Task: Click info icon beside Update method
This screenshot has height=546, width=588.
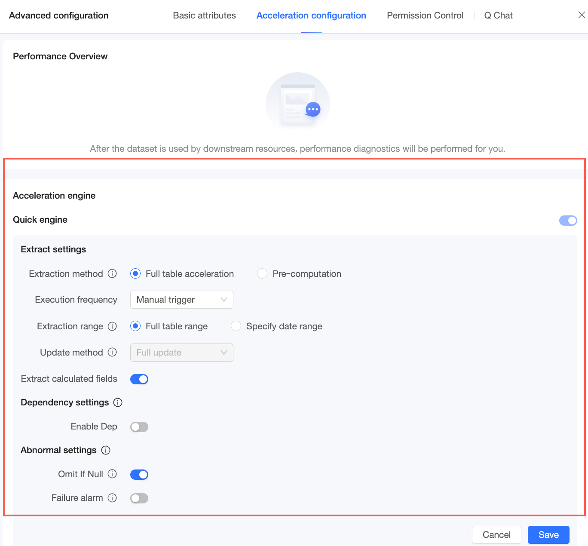Action: point(112,353)
